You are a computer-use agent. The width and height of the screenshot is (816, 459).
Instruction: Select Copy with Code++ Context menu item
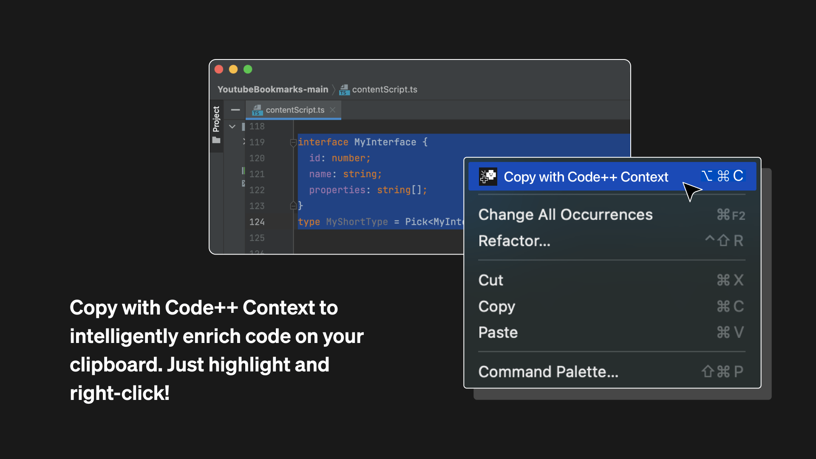[x=586, y=176]
